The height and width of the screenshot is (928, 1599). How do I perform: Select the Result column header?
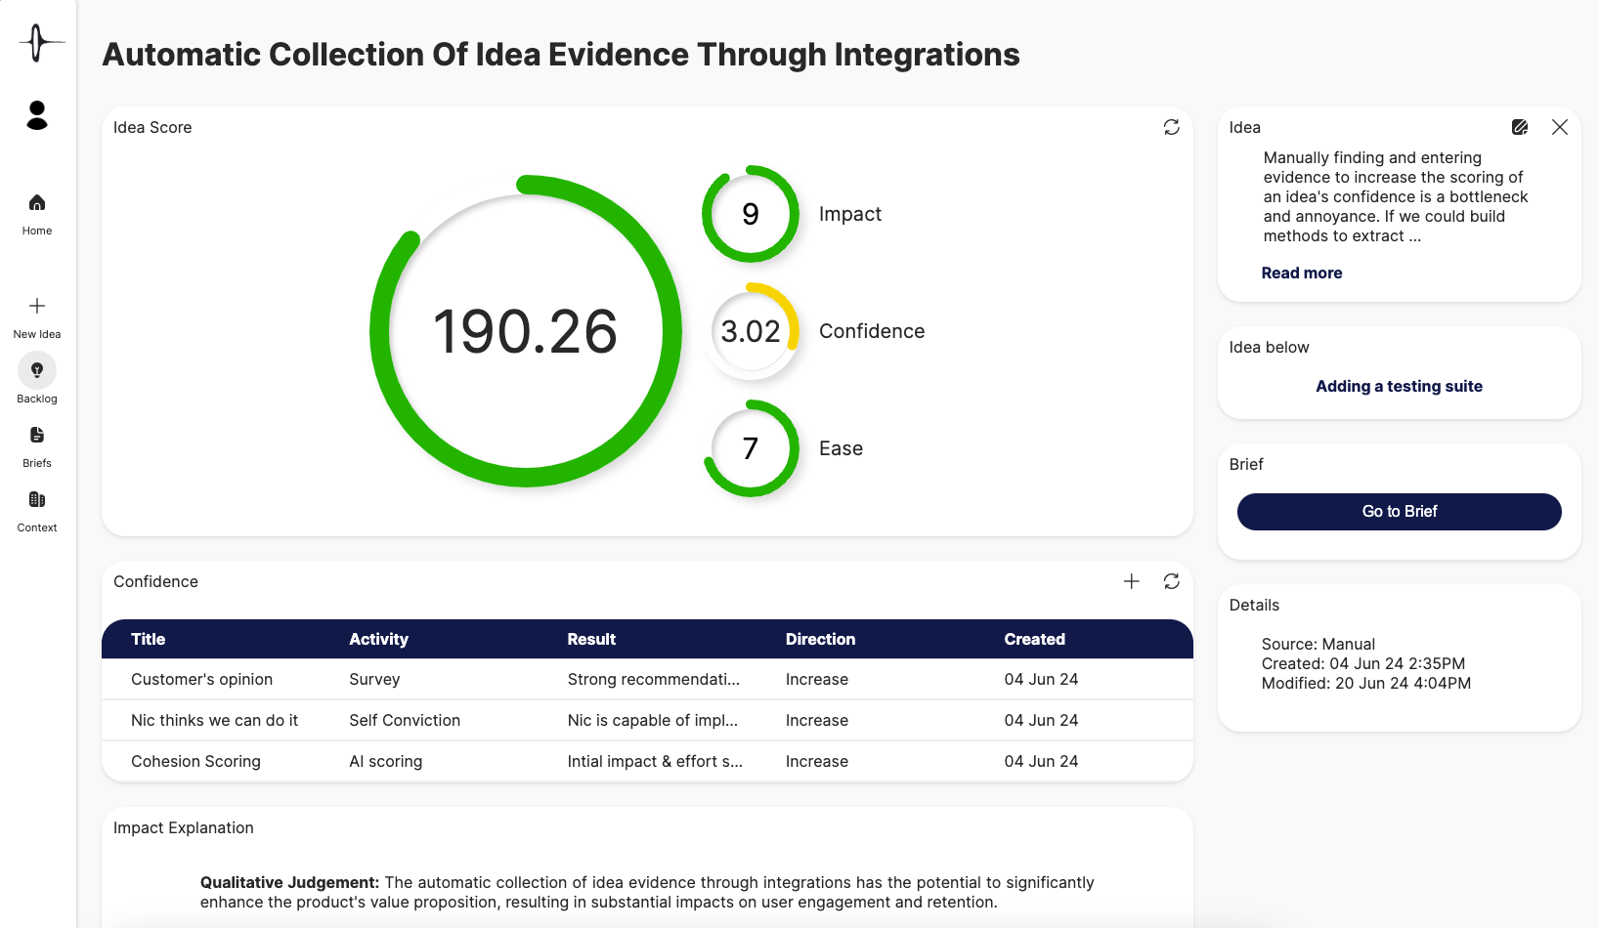point(591,639)
